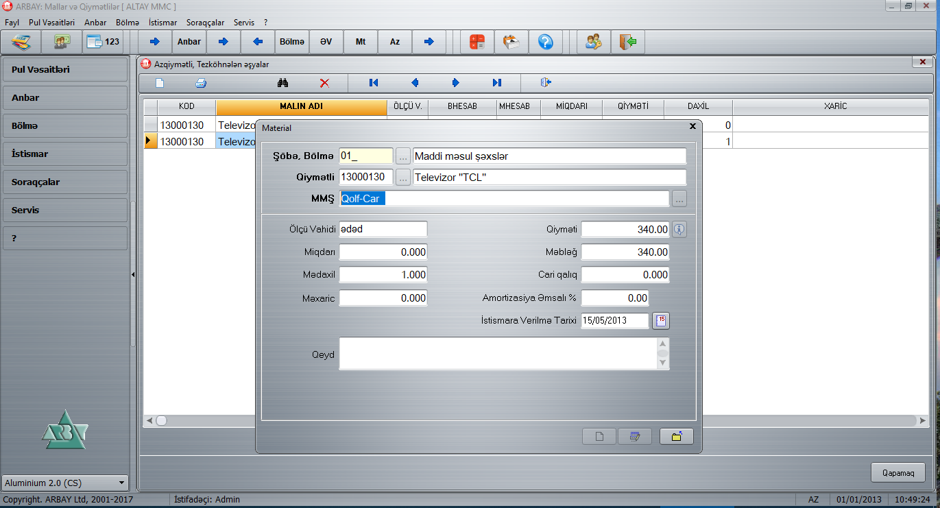Click blank page button at Material dialog bottom
This screenshot has height=508, width=940.
click(599, 437)
